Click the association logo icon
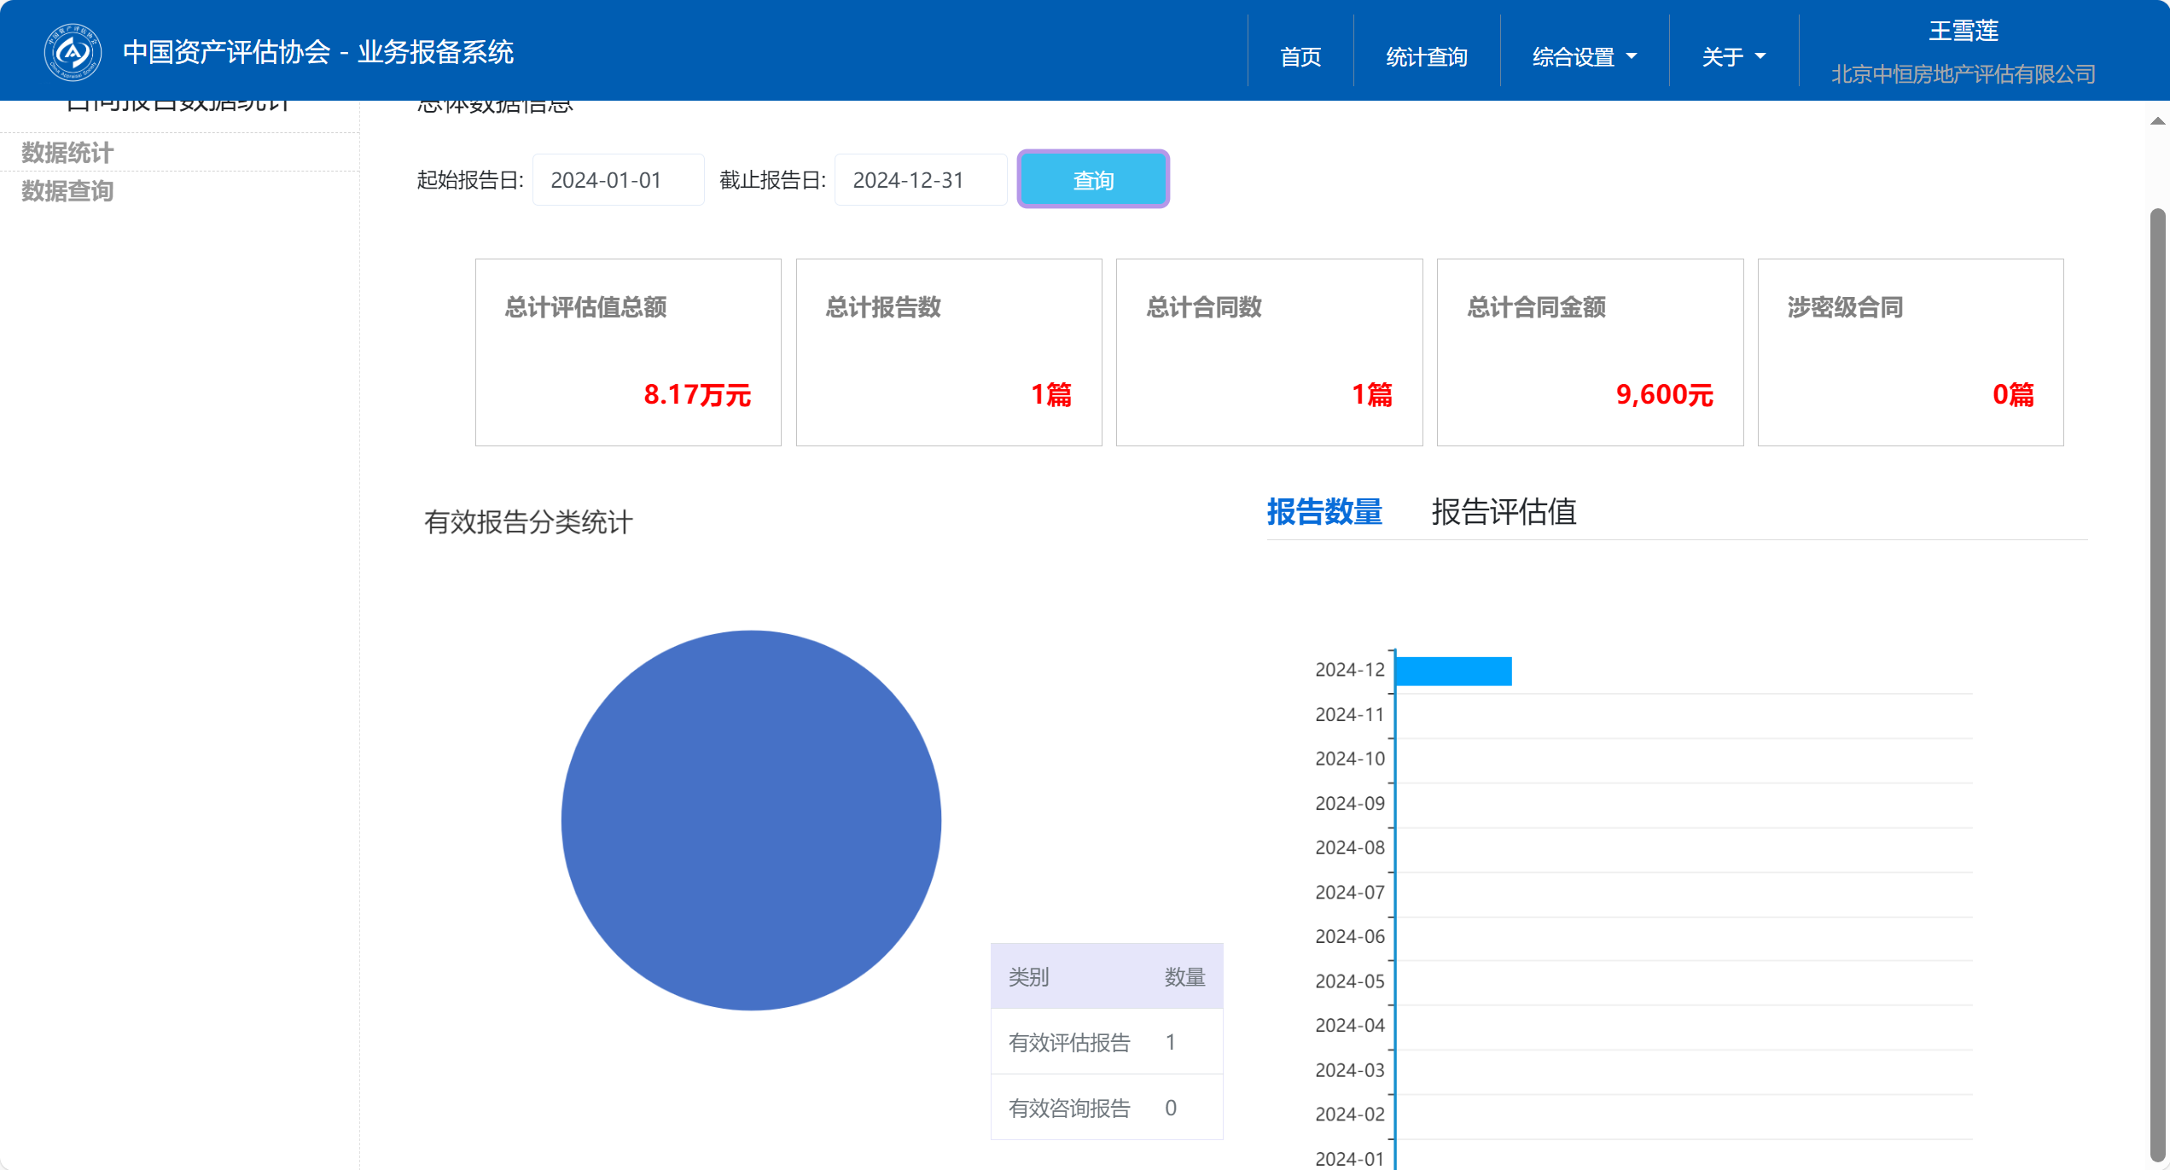The width and height of the screenshot is (2170, 1170). coord(73,52)
